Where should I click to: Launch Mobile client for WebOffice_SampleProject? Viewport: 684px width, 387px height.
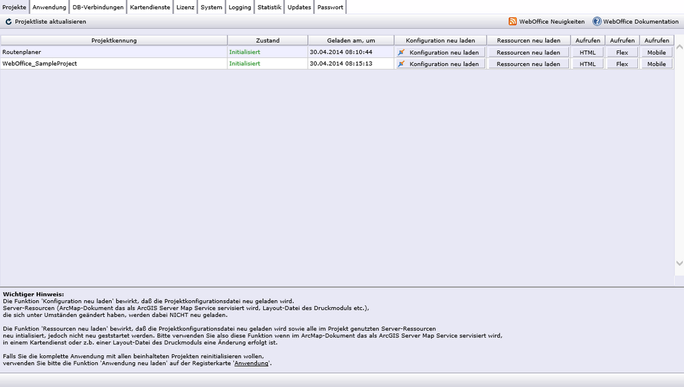pos(656,63)
